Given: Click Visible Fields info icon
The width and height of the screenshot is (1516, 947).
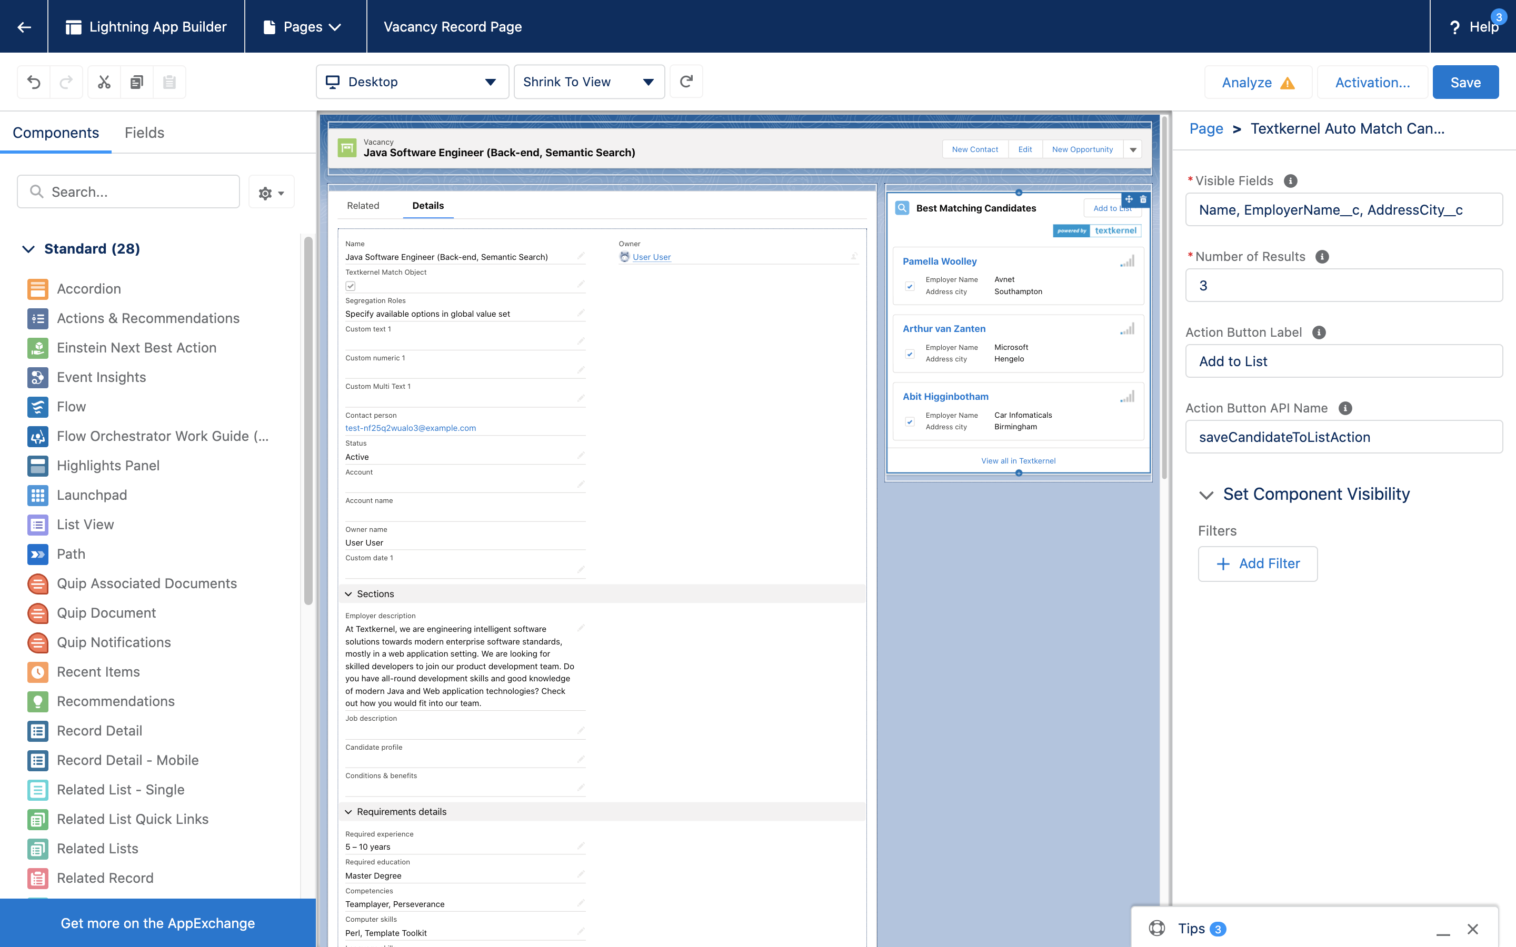Looking at the screenshot, I should click(1291, 181).
